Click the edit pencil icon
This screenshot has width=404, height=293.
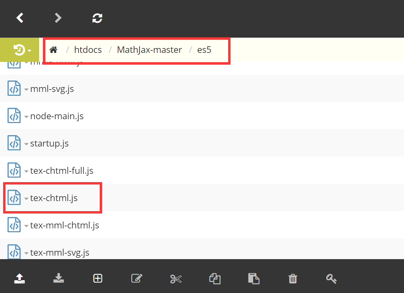click(x=137, y=278)
